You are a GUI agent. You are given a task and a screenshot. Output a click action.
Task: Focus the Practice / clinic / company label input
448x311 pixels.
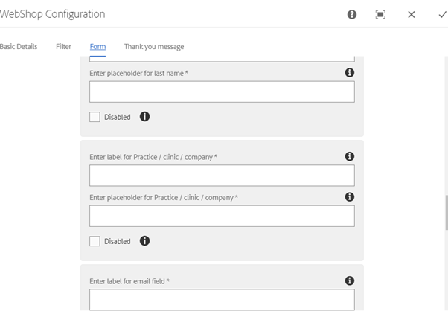[x=222, y=176]
